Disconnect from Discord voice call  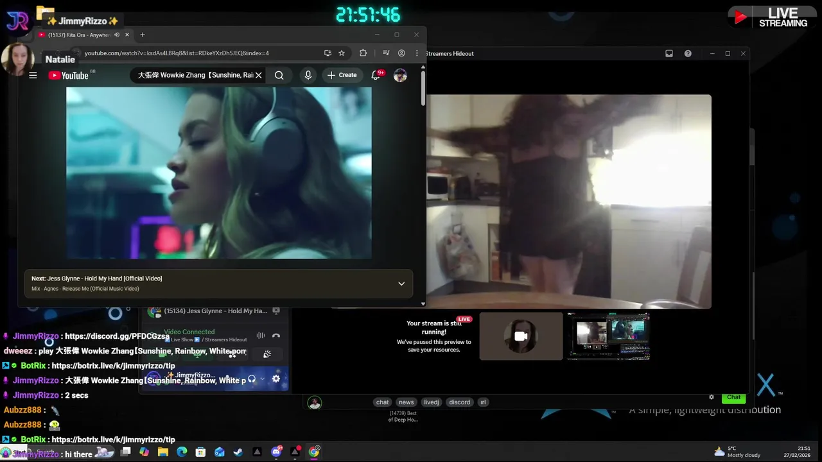[x=276, y=336]
